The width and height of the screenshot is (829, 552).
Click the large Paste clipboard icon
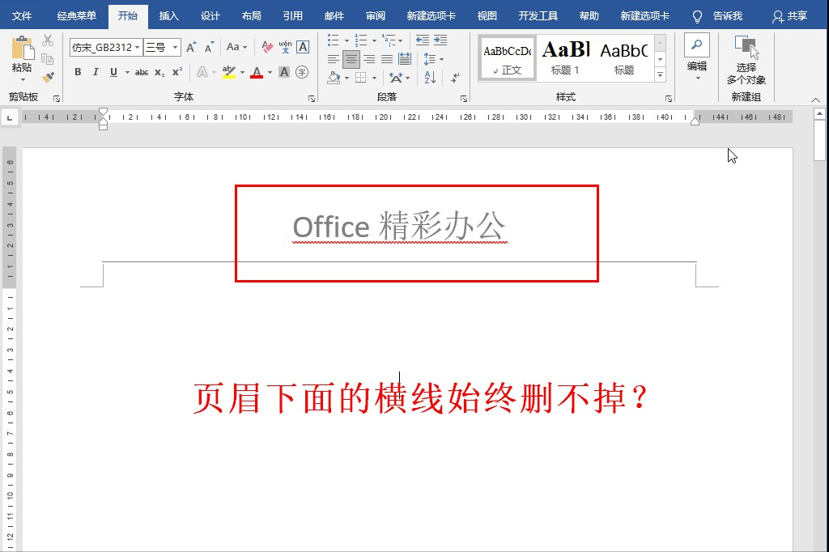click(22, 48)
